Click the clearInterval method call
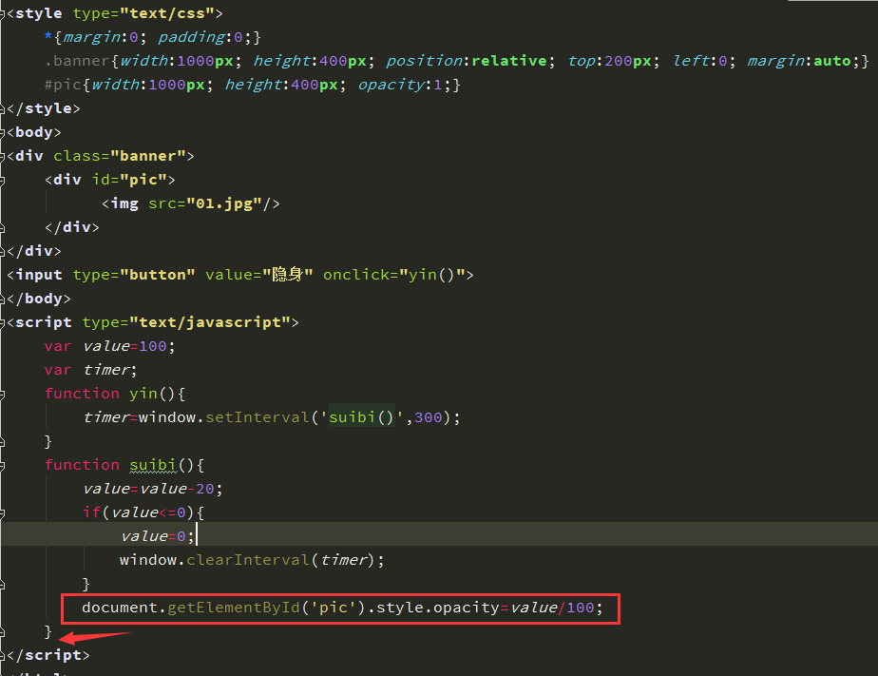The height and width of the screenshot is (676, 878). point(248,561)
